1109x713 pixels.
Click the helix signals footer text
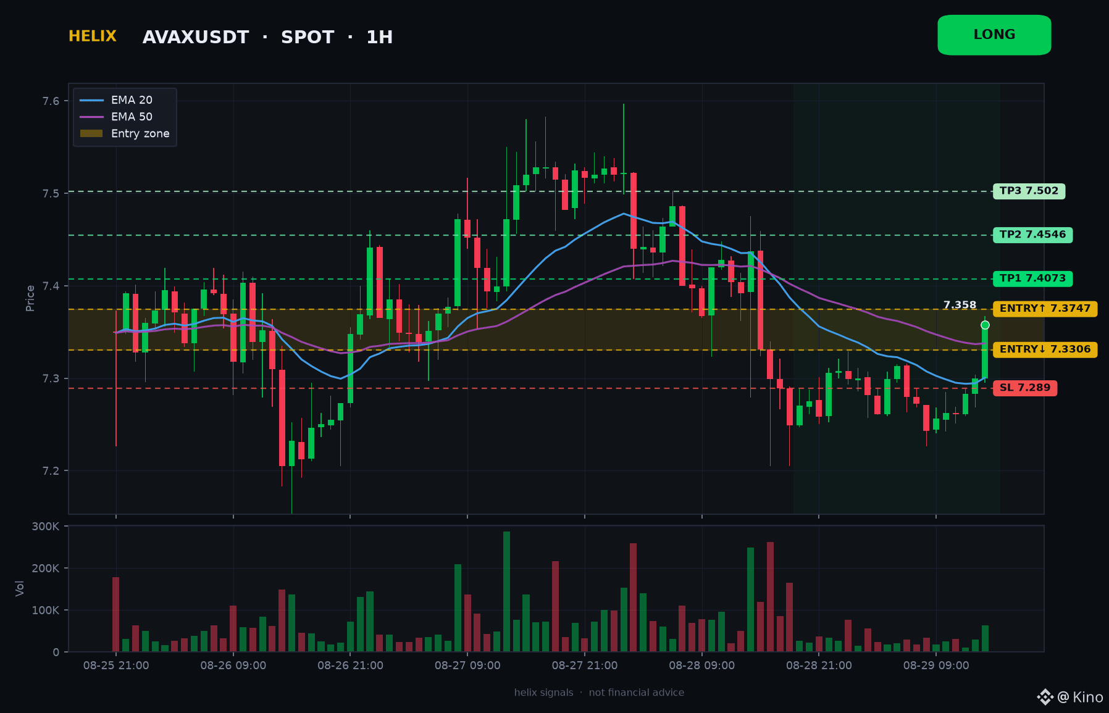[x=543, y=693]
